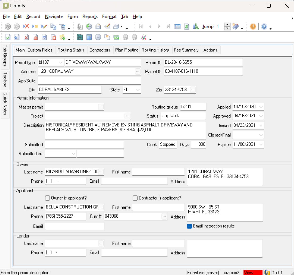Image resolution: width=294 pixels, height=275 pixels.
Task: Switch to the Fee Summary tab
Action: [186, 50]
